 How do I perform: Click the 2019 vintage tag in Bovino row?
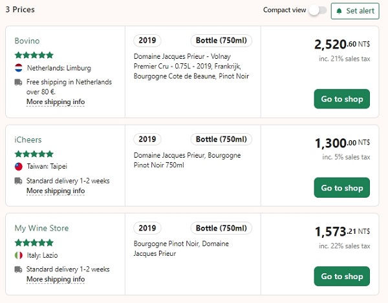pyautogui.click(x=147, y=41)
